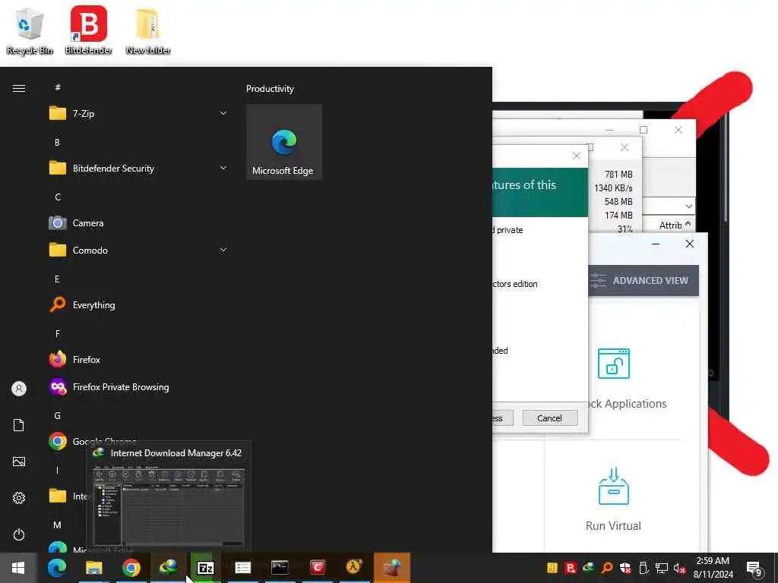Click the Productivity group title

coord(270,89)
